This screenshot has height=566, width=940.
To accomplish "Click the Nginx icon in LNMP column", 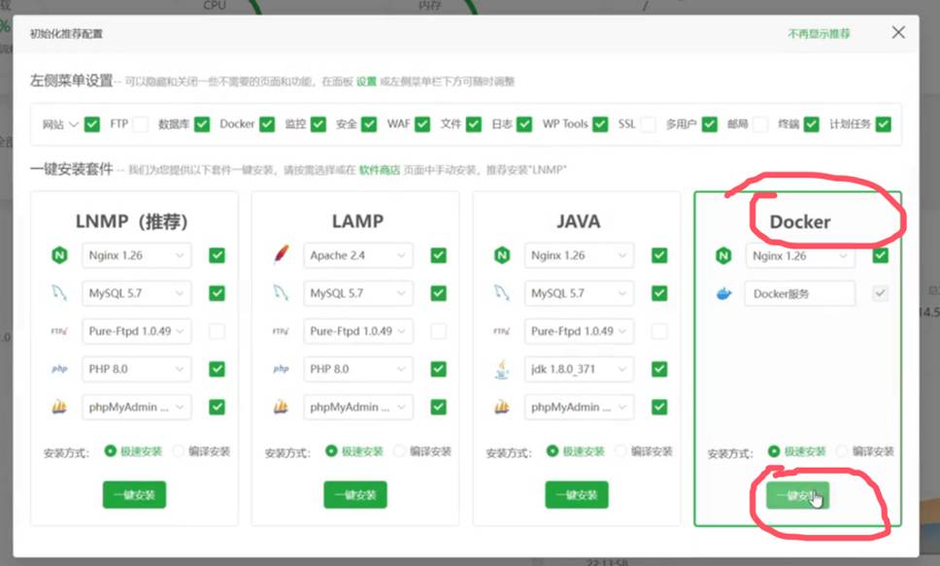I will pos(60,255).
